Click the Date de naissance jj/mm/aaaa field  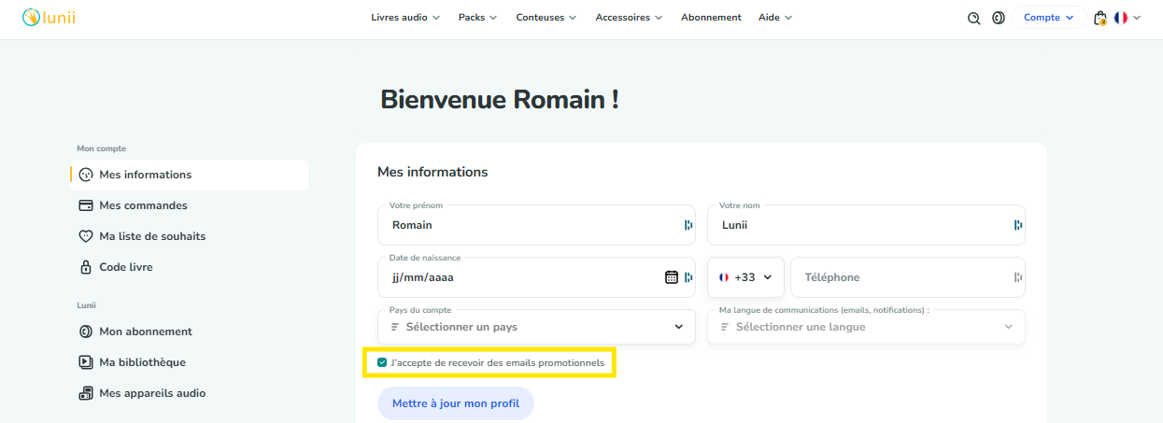[x=536, y=277]
